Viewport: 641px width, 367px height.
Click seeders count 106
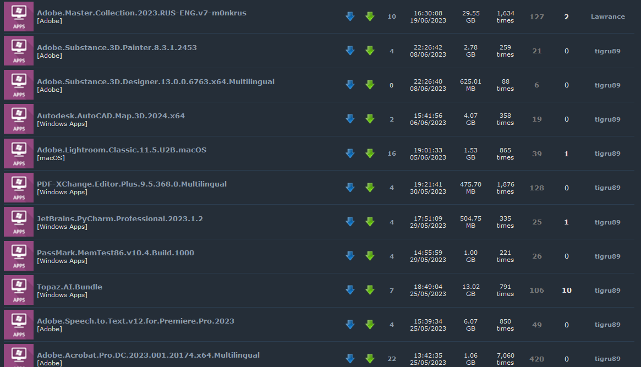click(537, 290)
